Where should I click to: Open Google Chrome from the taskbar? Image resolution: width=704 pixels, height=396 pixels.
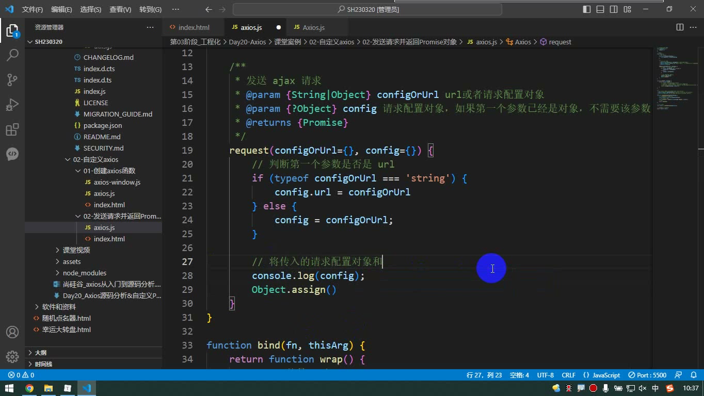pyautogui.click(x=29, y=388)
